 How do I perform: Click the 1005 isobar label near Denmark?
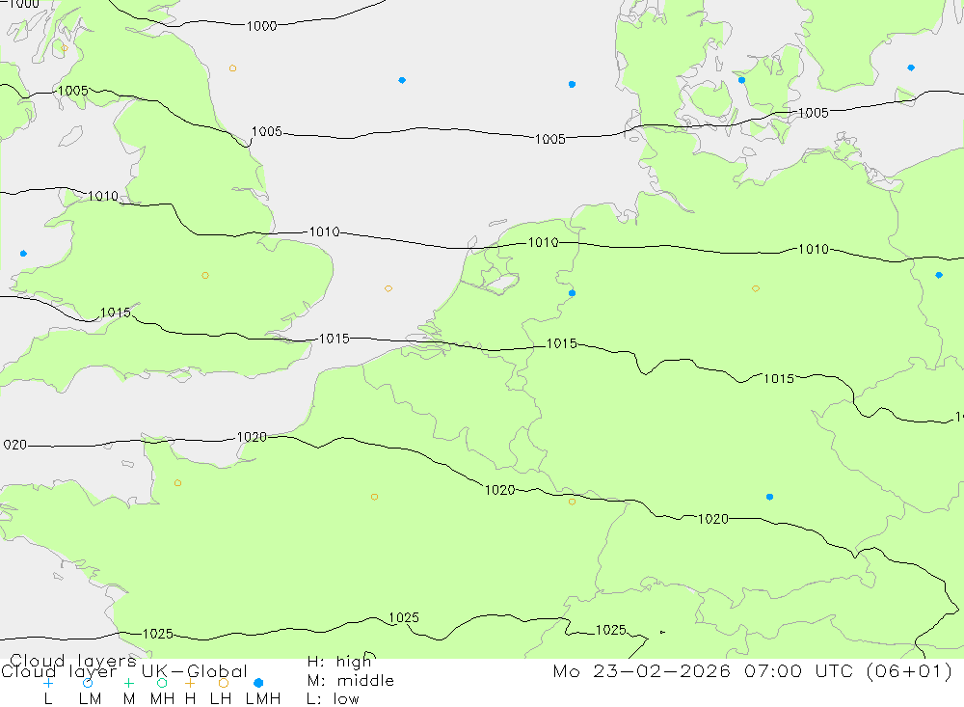pos(814,113)
